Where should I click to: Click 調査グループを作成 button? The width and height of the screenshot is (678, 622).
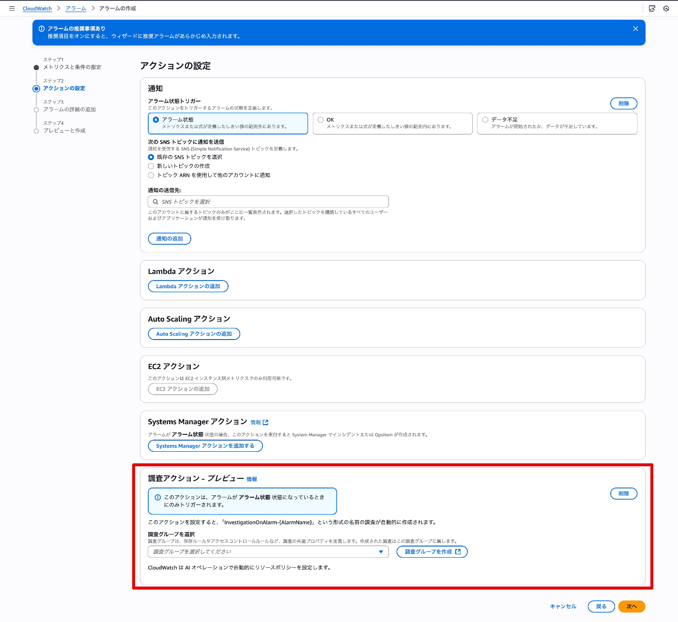pyautogui.click(x=432, y=552)
